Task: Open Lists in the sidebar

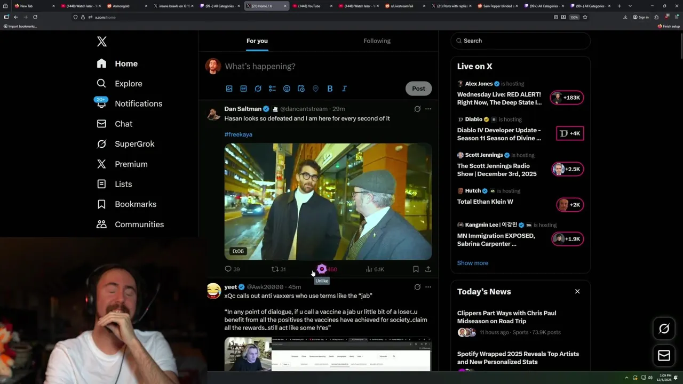Action: (114, 184)
